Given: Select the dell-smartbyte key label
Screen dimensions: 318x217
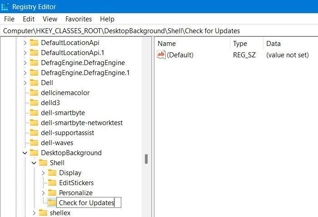Looking at the screenshot, I should pos(63,113).
